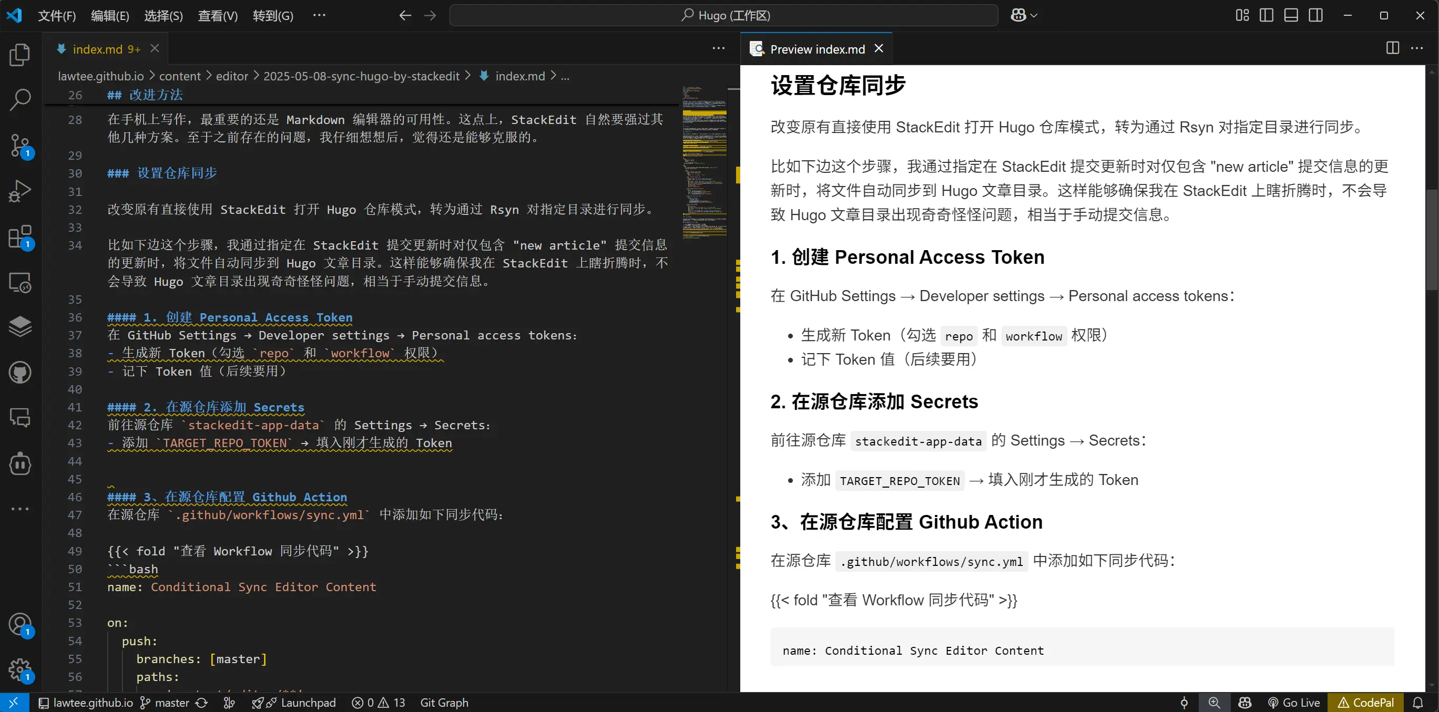Open the Copilot icon in title bar
Image resolution: width=1439 pixels, height=712 pixels.
(1018, 16)
